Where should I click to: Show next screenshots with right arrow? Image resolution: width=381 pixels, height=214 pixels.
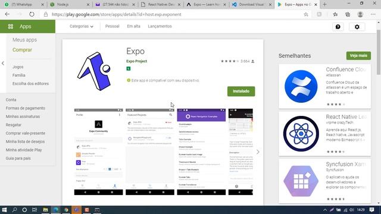tap(258, 152)
